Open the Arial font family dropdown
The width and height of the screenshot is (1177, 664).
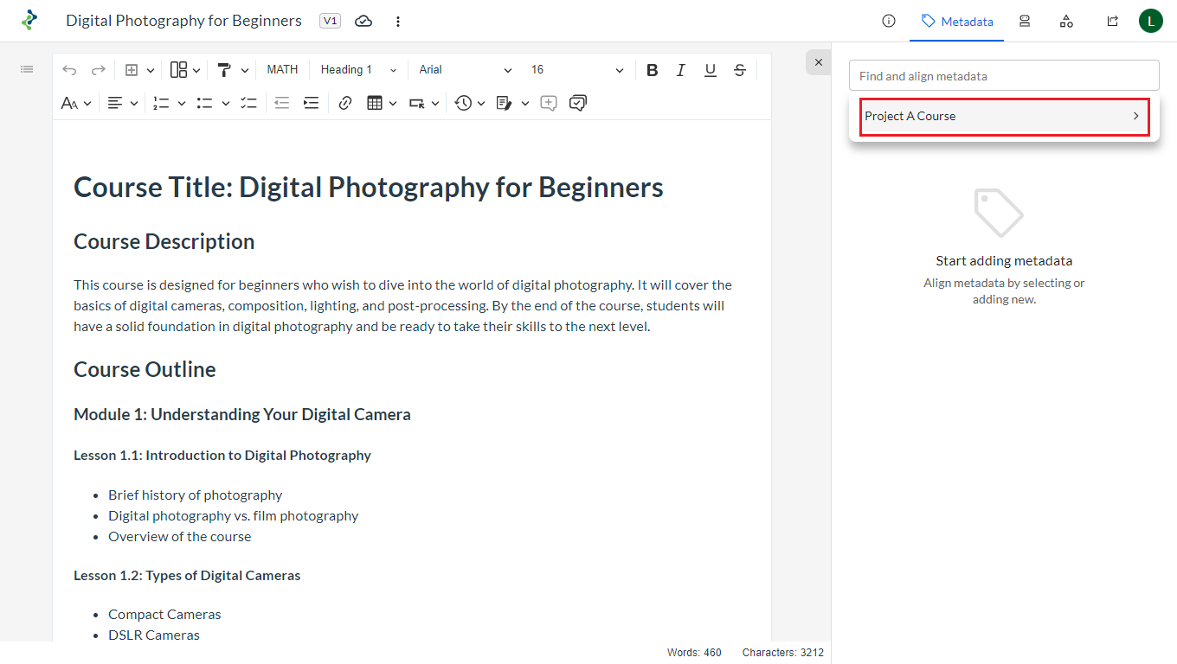click(465, 70)
